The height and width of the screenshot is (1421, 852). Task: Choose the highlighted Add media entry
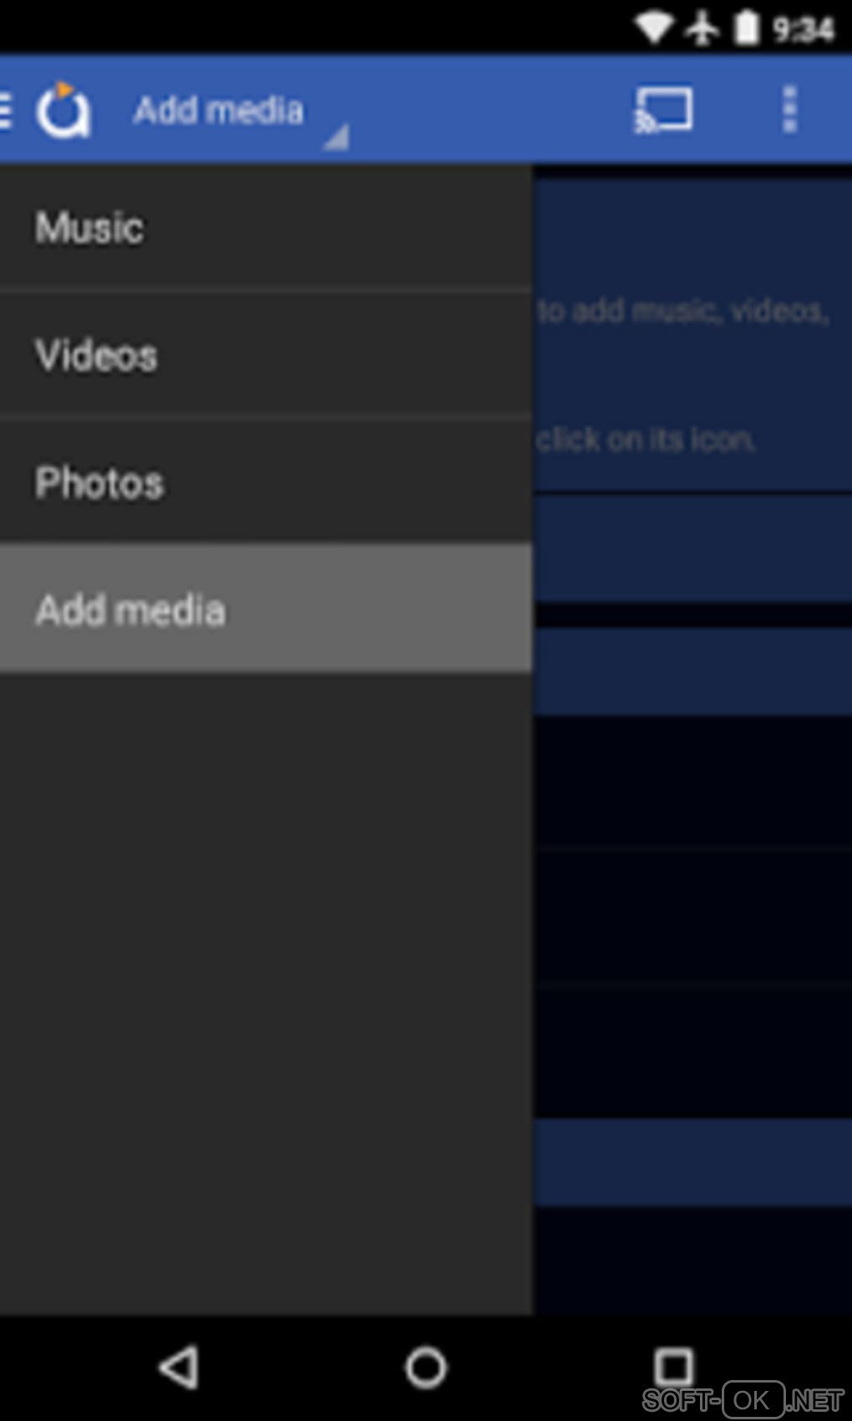coord(266,609)
